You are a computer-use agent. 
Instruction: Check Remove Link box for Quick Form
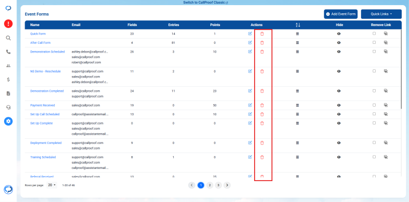(x=374, y=34)
